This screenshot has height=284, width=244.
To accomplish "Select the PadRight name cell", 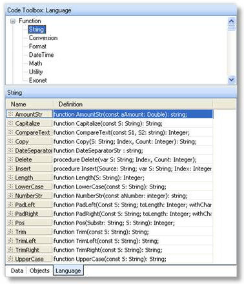I will (30, 214).
